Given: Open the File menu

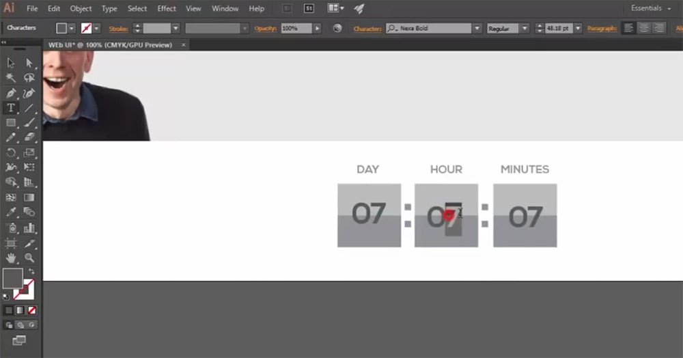Looking at the screenshot, I should [x=32, y=8].
